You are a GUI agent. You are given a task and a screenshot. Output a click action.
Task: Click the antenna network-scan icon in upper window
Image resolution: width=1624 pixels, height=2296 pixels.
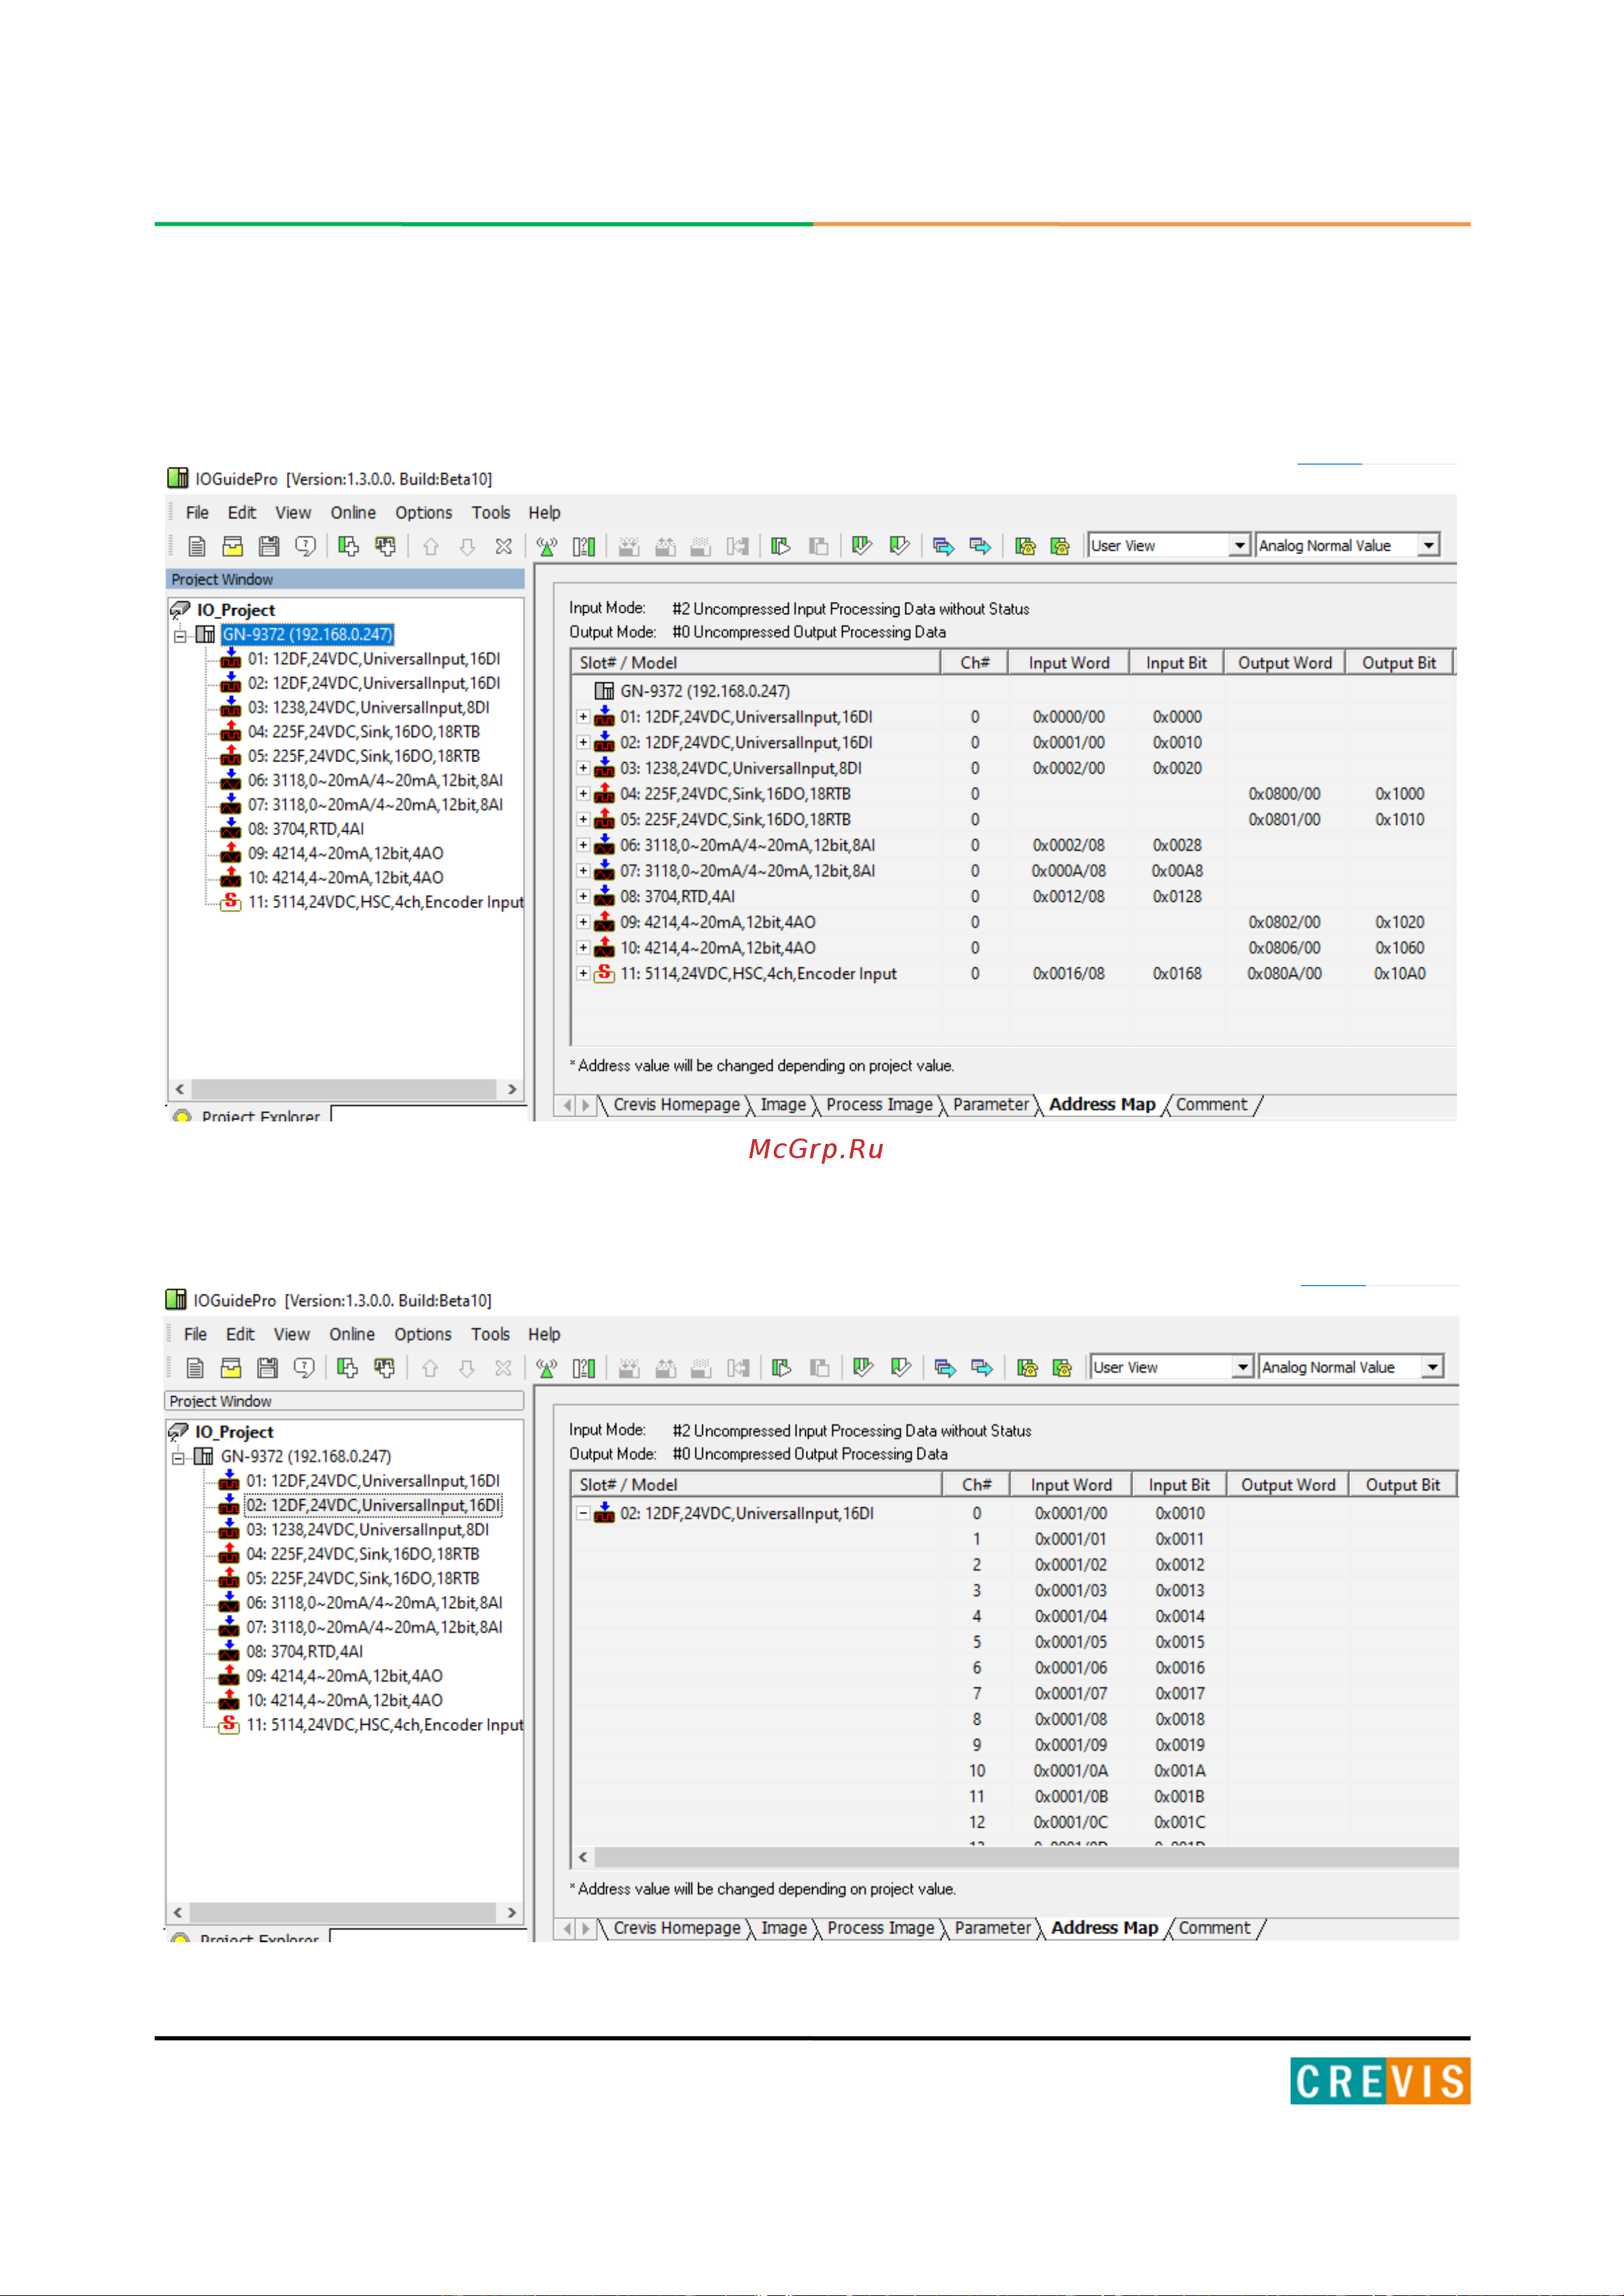(x=547, y=546)
